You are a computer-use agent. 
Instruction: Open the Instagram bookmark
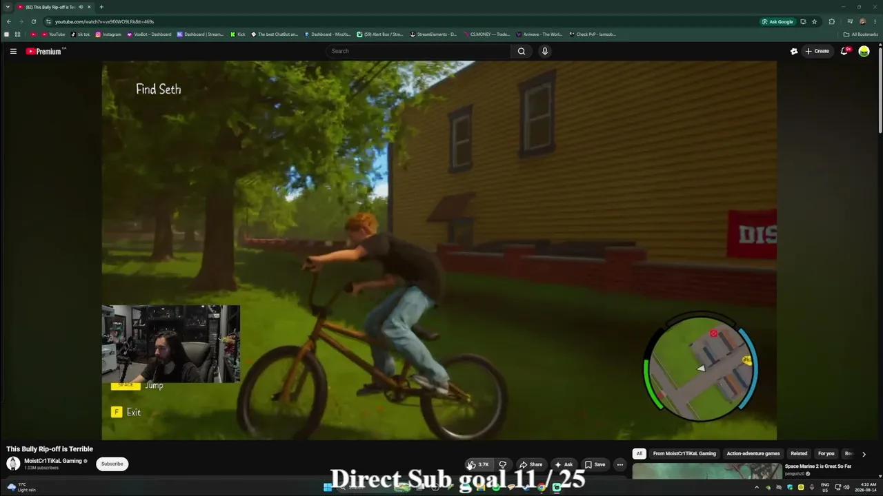click(x=108, y=34)
